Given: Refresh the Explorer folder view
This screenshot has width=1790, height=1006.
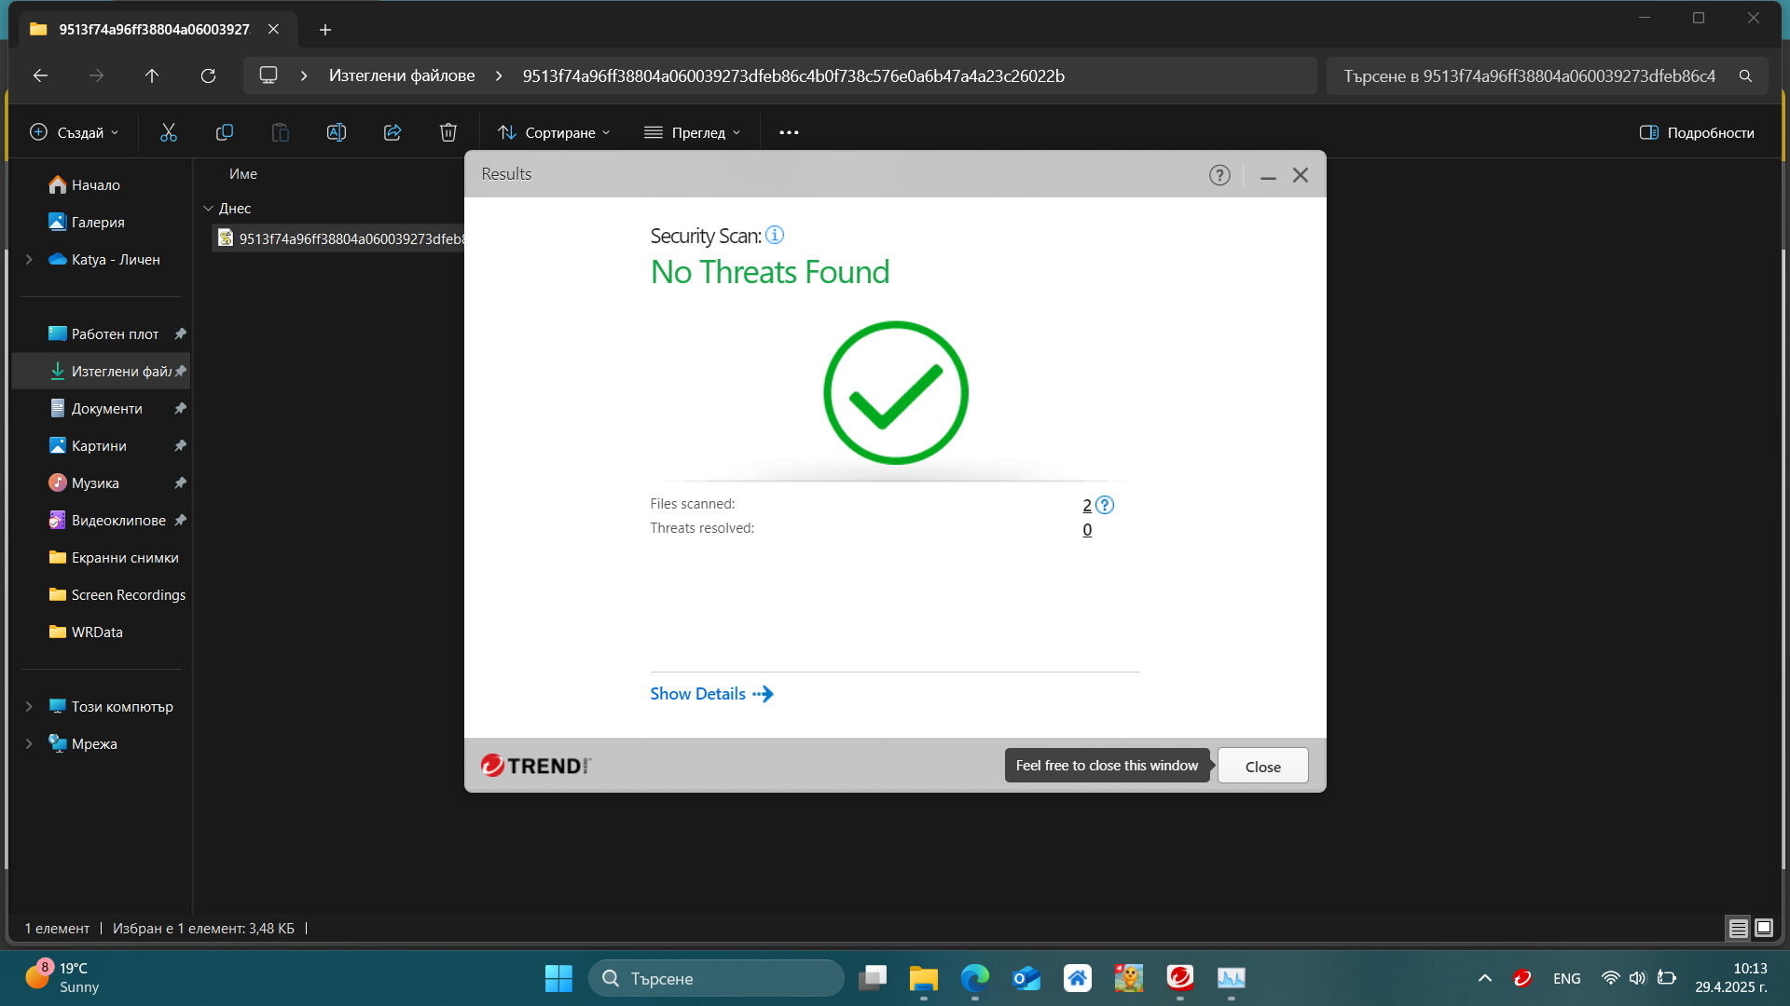Looking at the screenshot, I should point(208,75).
